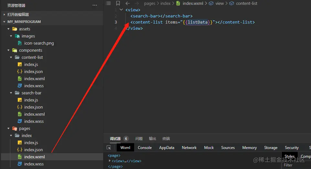Screen dimensions: 311x169
Task: Expand the 打开的编辑器 section
Action: pyautogui.click(x=4, y=15)
